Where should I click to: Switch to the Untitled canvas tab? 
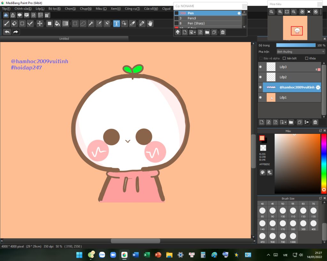click(64, 39)
